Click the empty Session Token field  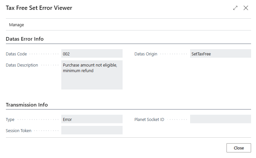92,130
